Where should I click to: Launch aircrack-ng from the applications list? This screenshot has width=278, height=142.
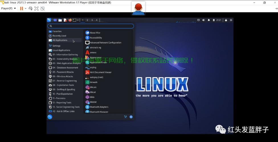95,48
